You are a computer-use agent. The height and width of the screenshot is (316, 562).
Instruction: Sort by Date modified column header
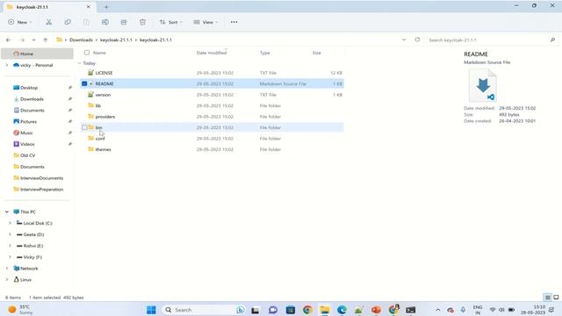(212, 53)
